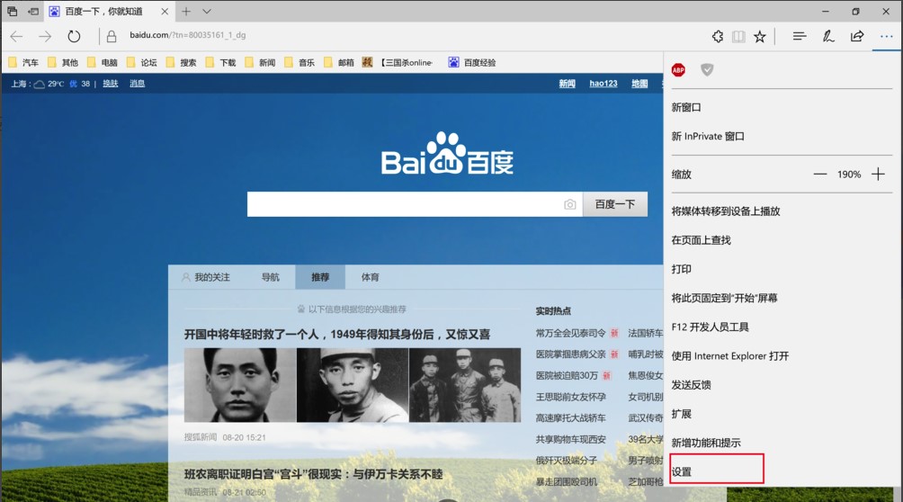Screen dimensions: 903x502
Task: Open the 新闻 link in Baidu header
Action: [x=568, y=84]
